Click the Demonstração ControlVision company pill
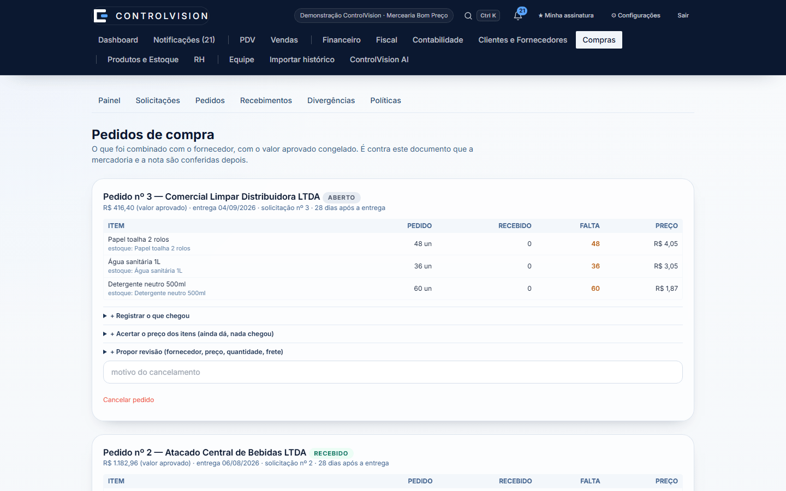786x491 pixels. point(374,15)
